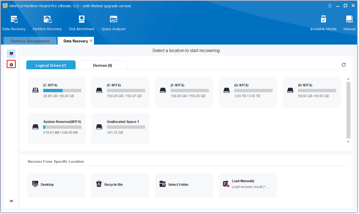359x214 pixels.
Task: Open the Disk Benchmark tool
Action: (82, 23)
